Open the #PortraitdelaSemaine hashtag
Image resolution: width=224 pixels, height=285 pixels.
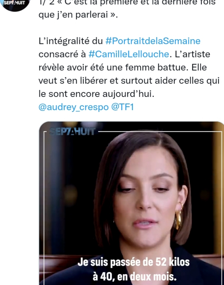(x=153, y=41)
